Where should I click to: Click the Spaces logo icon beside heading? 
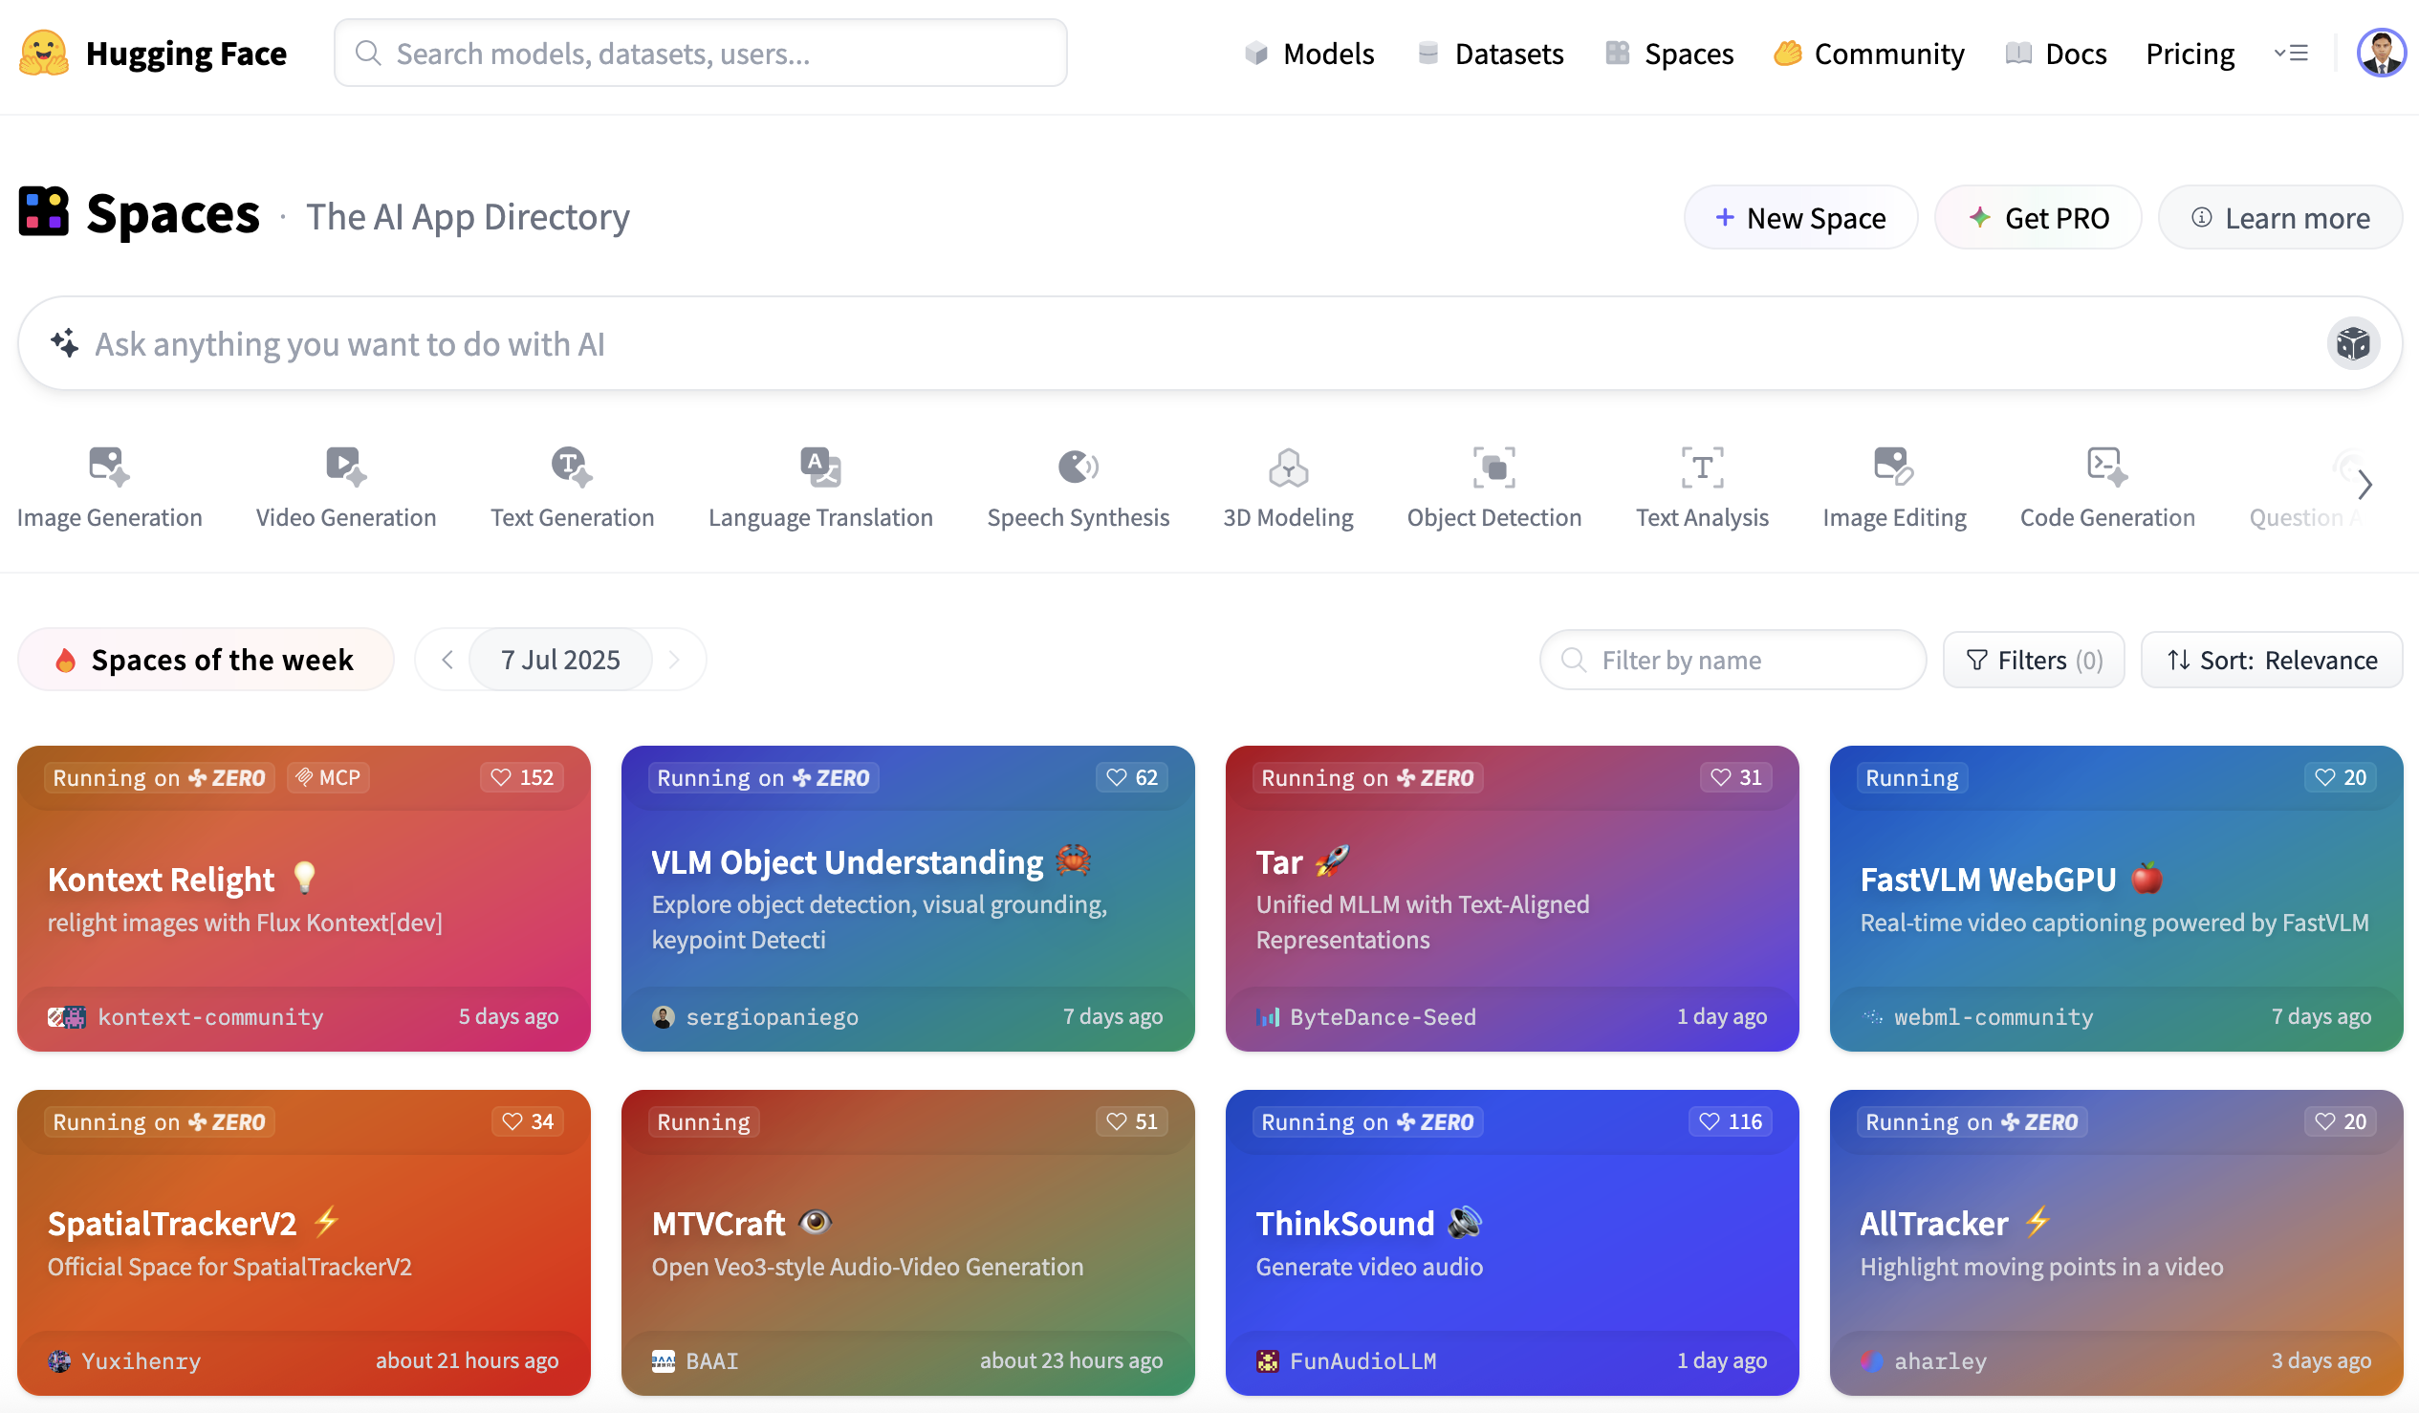[43, 211]
